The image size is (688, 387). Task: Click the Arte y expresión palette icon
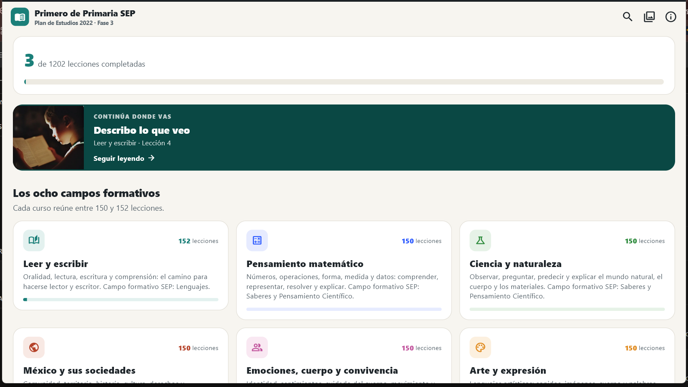coord(480,347)
